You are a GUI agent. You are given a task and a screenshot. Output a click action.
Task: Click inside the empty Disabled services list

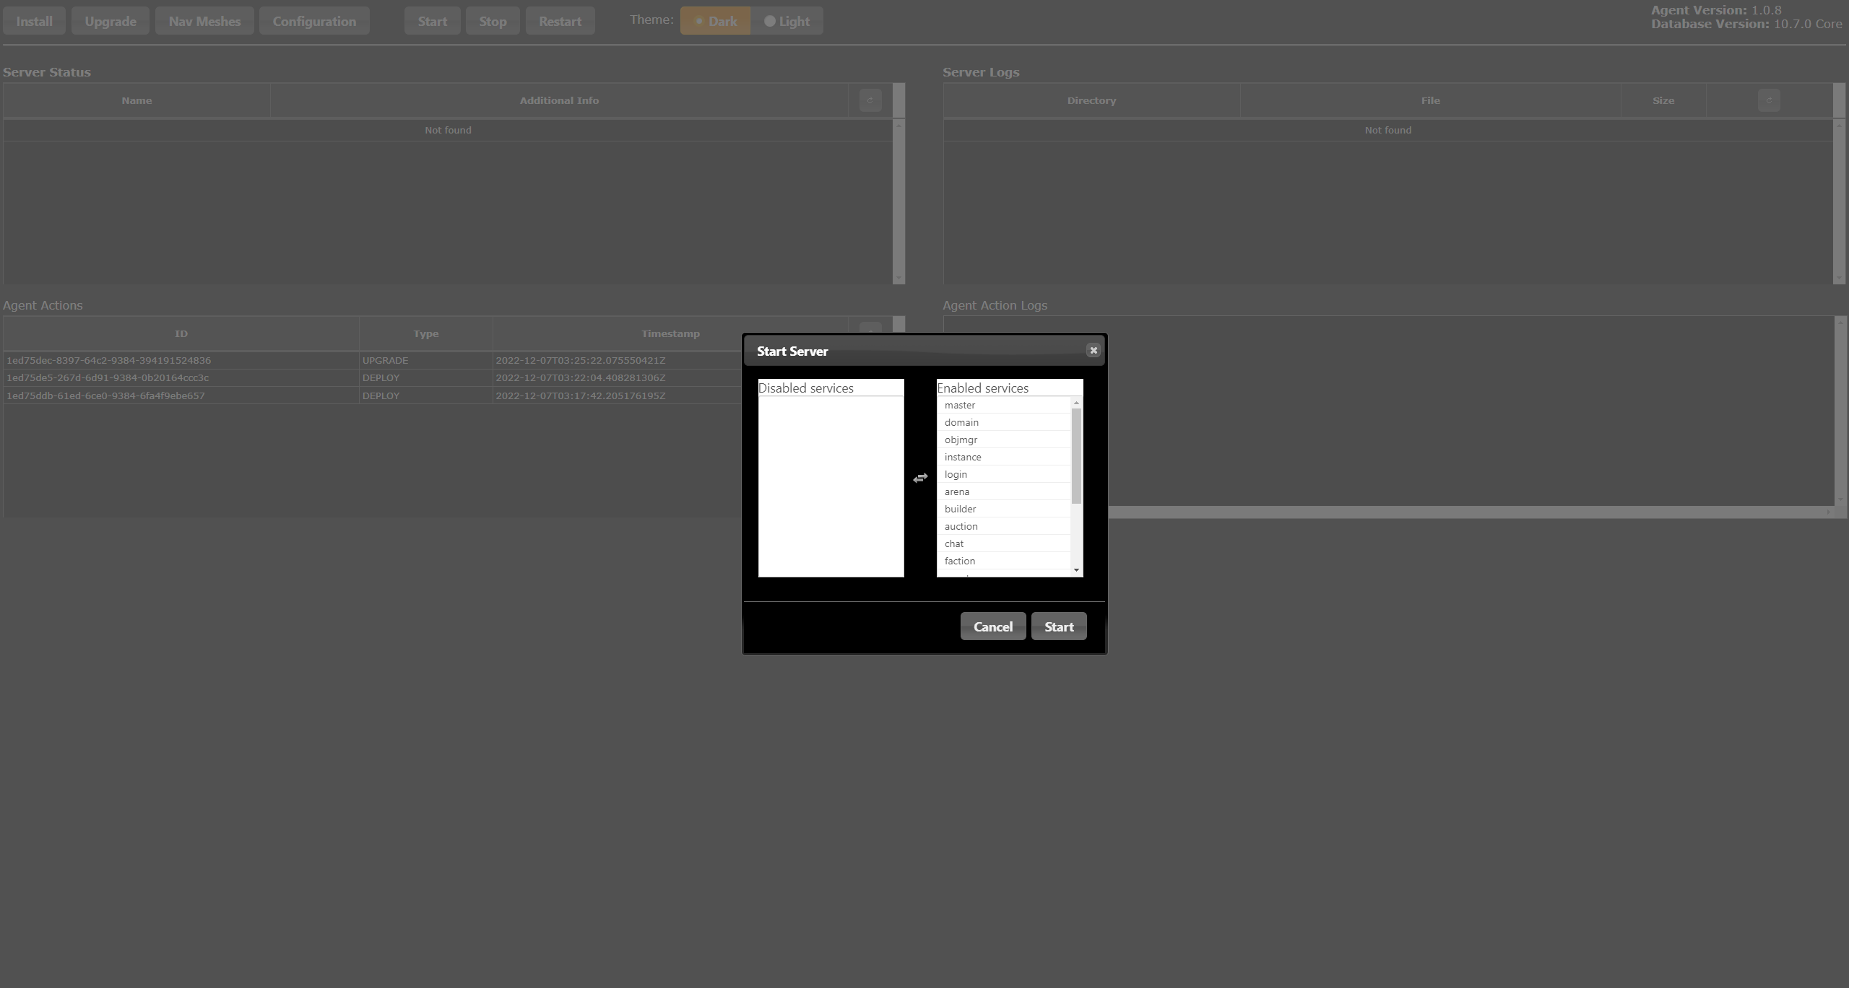(x=831, y=486)
